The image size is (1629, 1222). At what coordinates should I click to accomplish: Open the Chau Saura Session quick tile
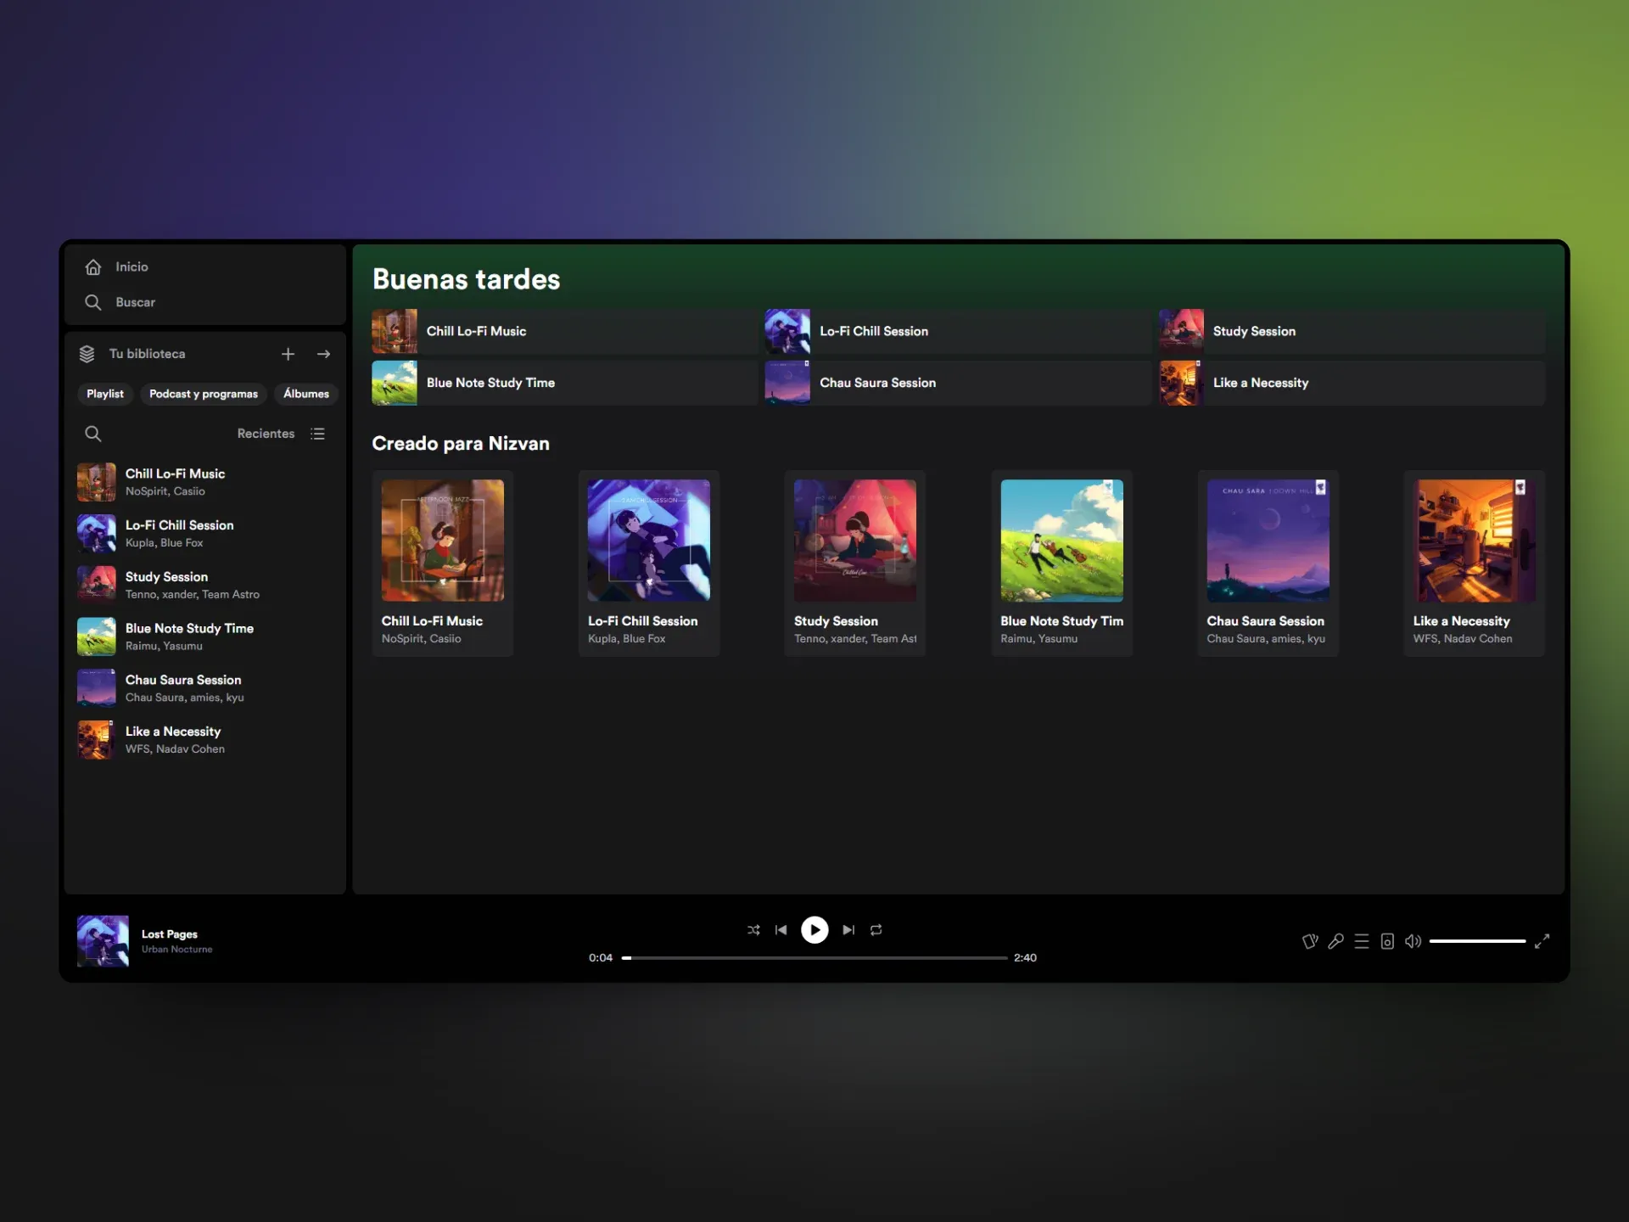(958, 383)
